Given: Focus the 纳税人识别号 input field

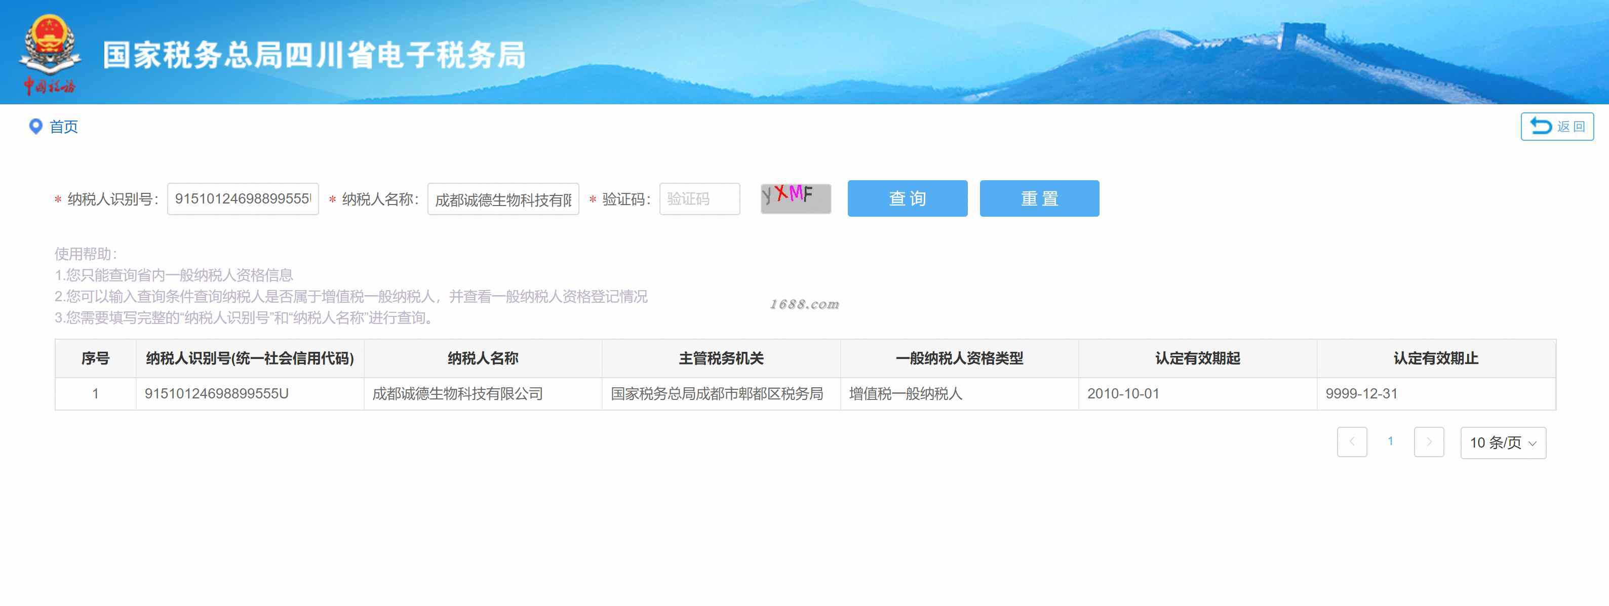Looking at the screenshot, I should click(x=243, y=199).
